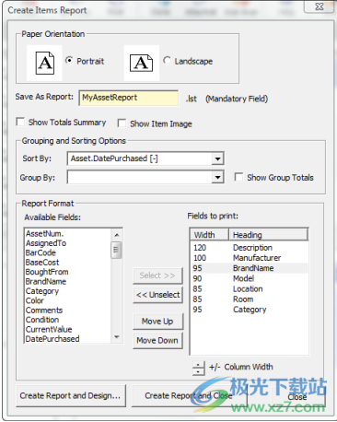Click the Available Fields scroll down arrow
Viewport: 337px width, 422px height.
(x=116, y=337)
